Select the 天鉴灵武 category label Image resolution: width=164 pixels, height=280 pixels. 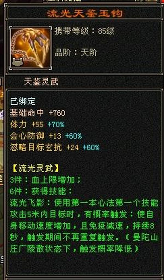coord(41,82)
